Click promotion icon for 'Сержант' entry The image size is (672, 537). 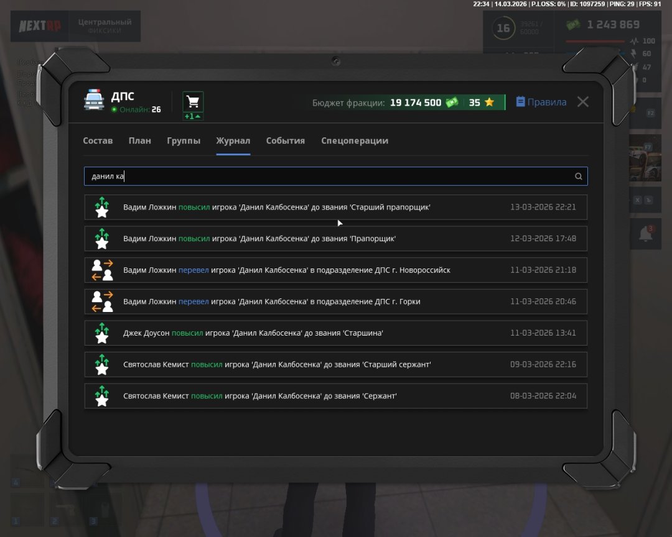(102, 396)
